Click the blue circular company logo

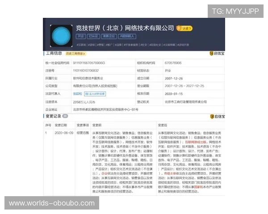click(61, 36)
